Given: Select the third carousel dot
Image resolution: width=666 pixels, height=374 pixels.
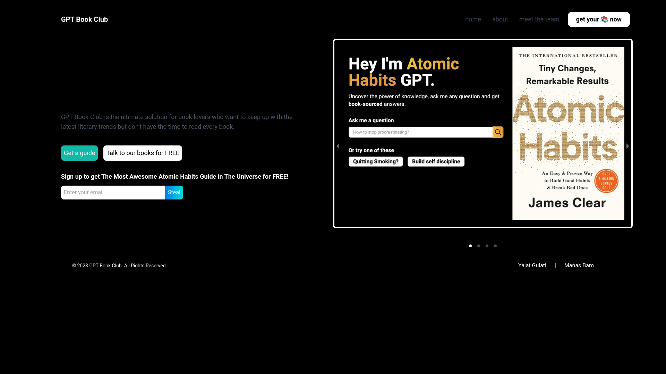Looking at the screenshot, I should (487, 246).
